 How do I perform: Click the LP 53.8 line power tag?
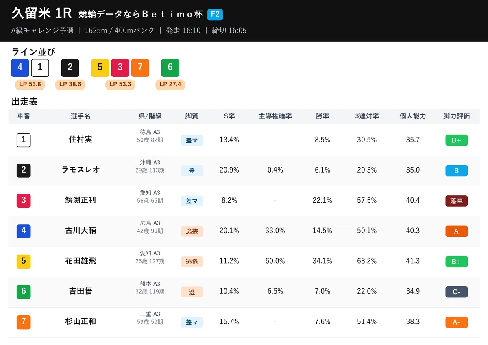click(30, 85)
